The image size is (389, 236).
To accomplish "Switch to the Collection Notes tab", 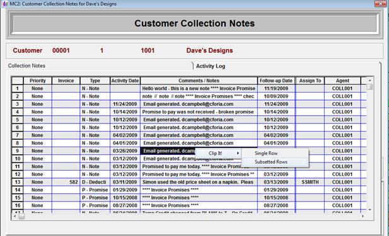I will [26, 66].
